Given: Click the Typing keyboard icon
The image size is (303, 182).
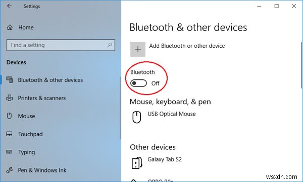Looking at the screenshot, I should (9, 152).
